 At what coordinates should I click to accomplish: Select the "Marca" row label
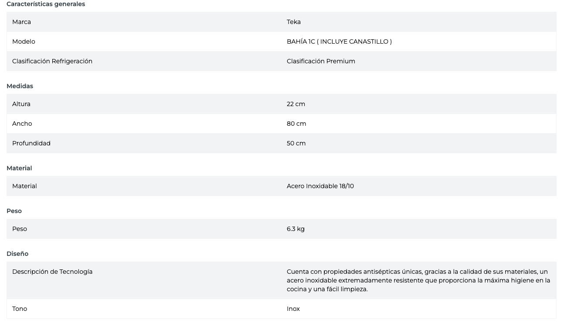click(x=21, y=22)
